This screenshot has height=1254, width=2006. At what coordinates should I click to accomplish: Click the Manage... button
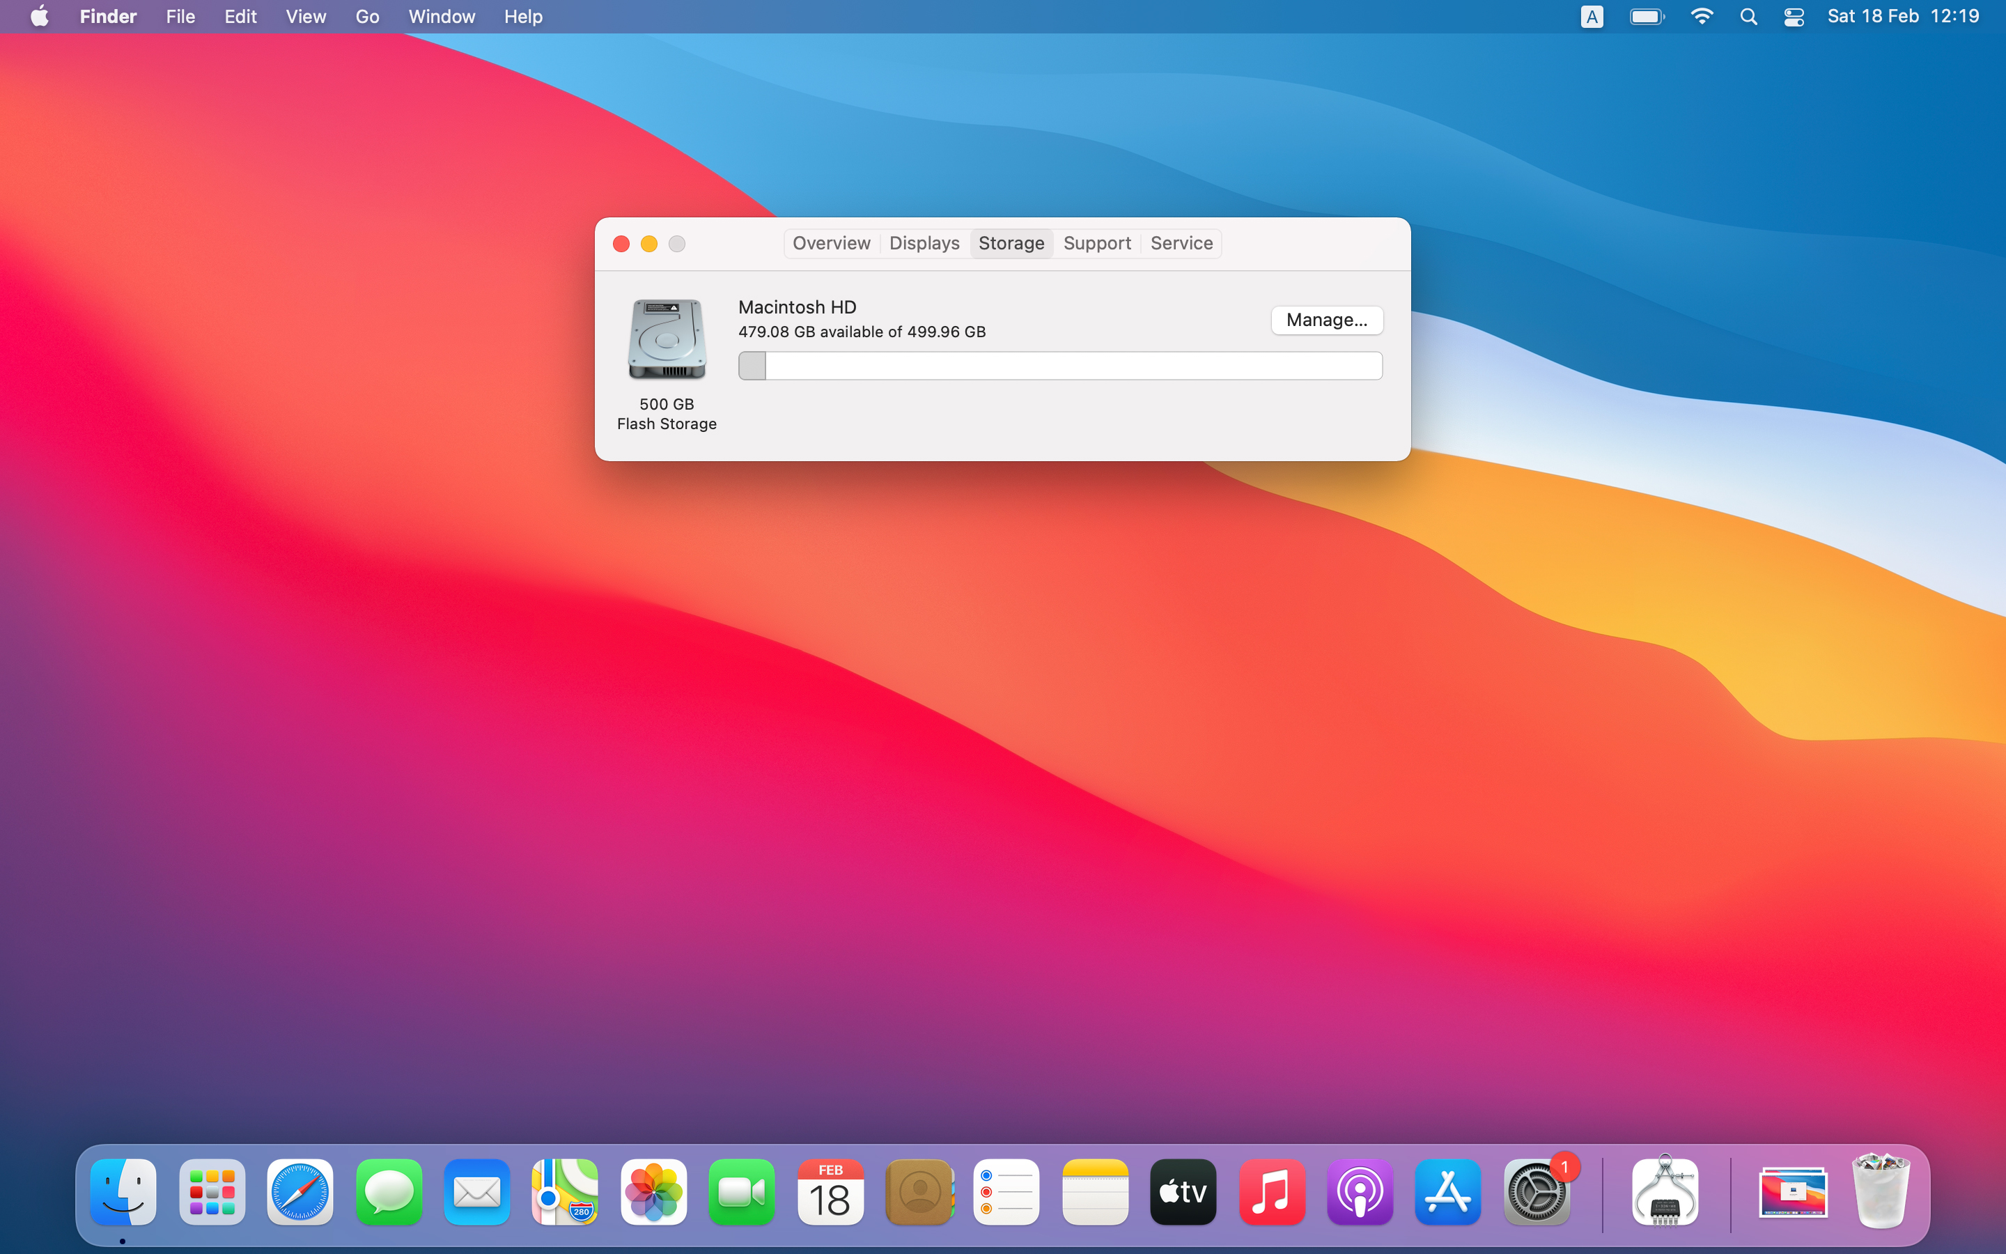(x=1326, y=320)
